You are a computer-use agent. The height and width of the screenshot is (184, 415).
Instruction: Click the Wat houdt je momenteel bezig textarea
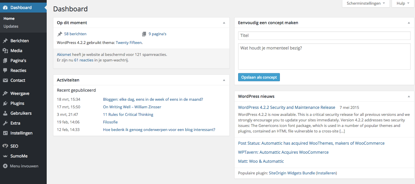click(x=324, y=56)
